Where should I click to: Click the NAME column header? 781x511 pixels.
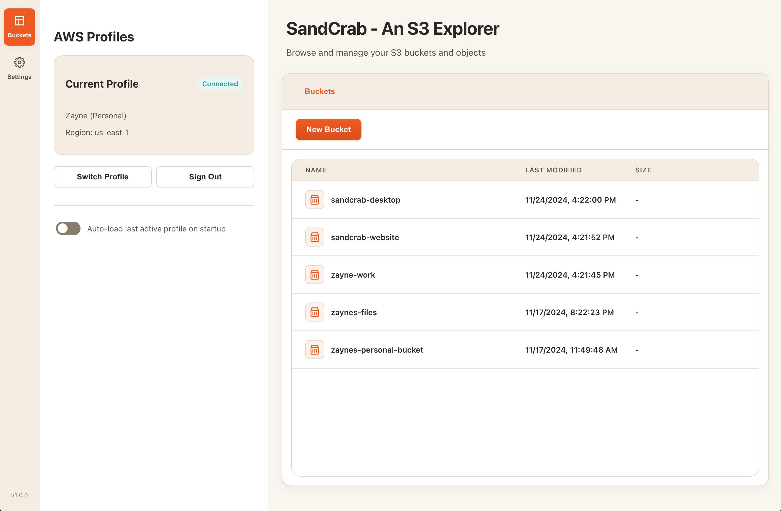click(316, 170)
